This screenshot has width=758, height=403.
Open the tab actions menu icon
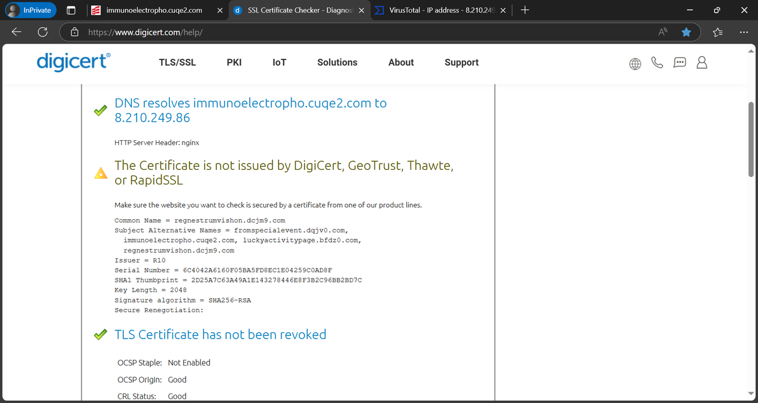[71, 10]
